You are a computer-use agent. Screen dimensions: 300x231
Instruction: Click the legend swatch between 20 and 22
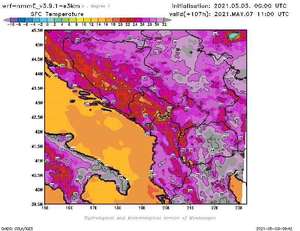(124, 20)
